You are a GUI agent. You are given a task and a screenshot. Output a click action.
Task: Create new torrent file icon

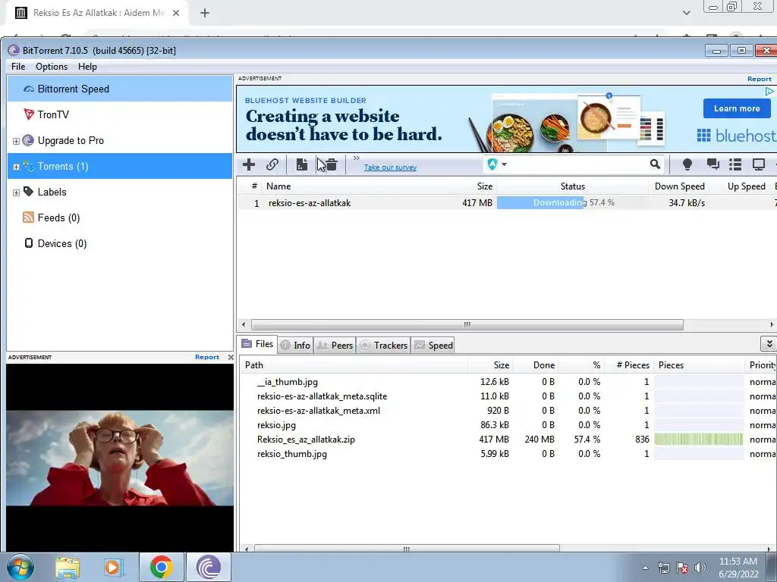coord(301,164)
